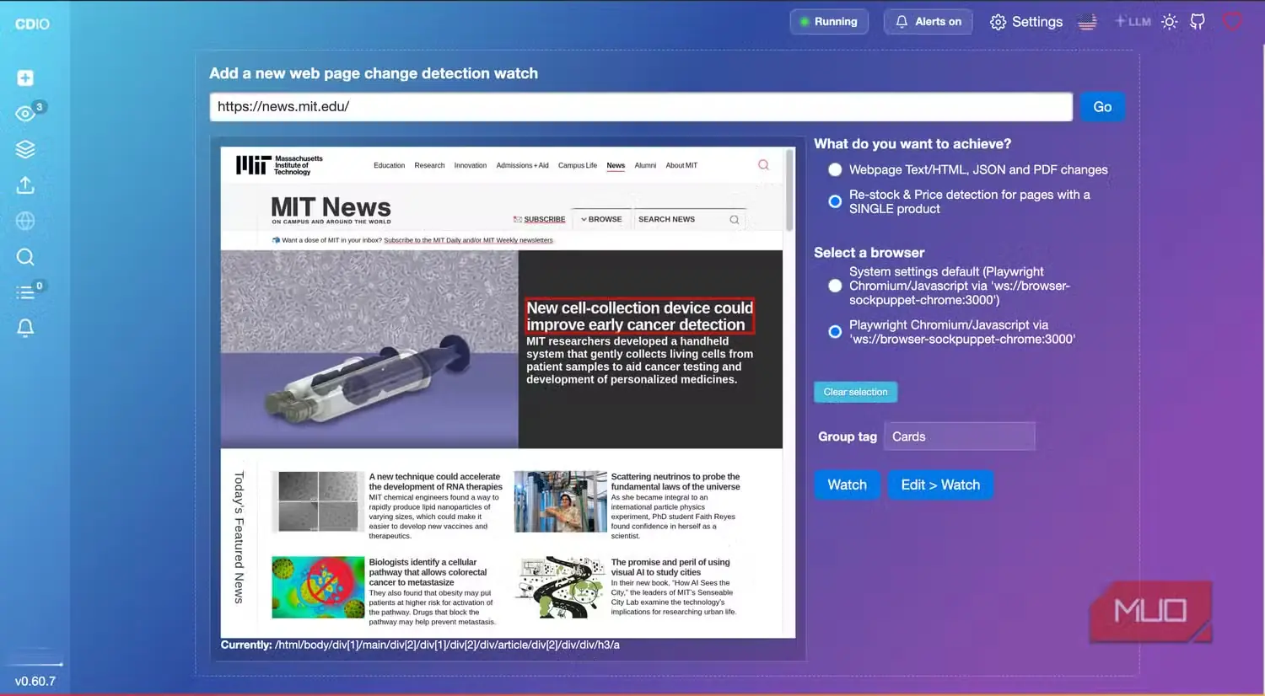Click the syringe device article image
The height and width of the screenshot is (696, 1265).
pos(369,349)
